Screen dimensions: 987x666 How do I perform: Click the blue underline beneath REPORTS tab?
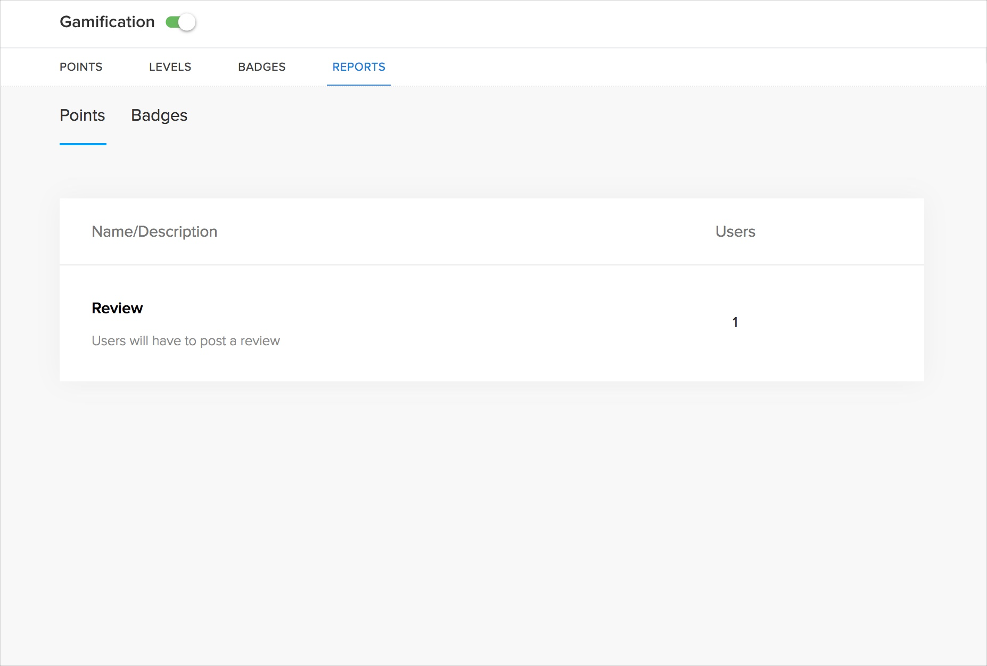click(358, 85)
